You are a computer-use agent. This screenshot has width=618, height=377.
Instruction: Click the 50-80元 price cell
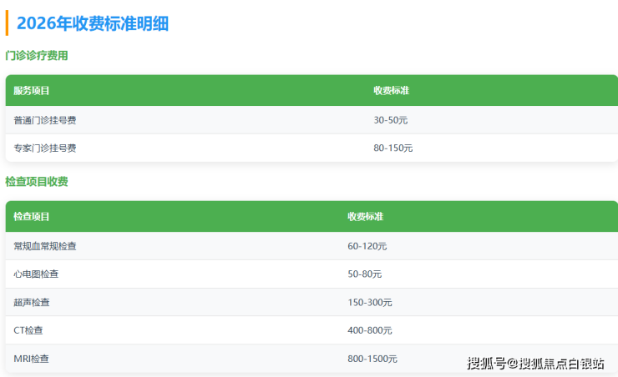tap(365, 274)
